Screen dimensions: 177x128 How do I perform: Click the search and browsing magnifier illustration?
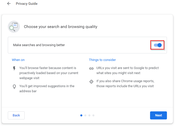[14, 27]
